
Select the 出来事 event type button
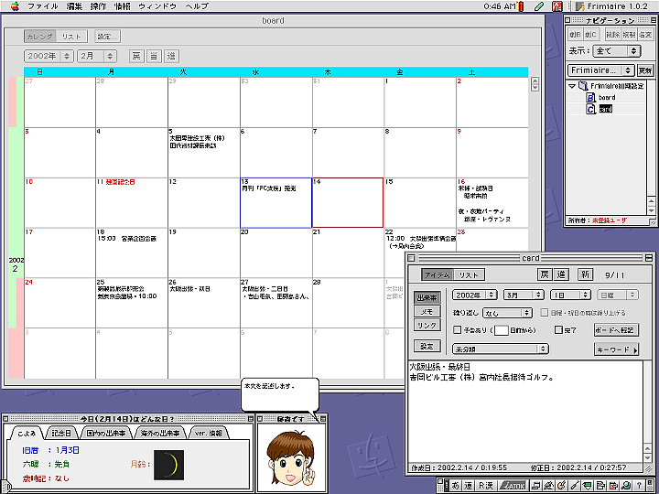427,298
